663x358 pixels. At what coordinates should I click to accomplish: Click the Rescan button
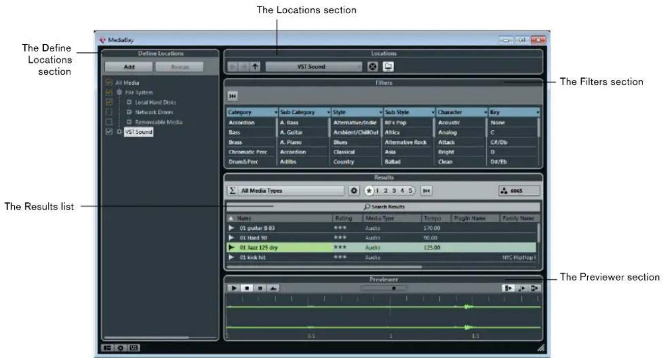click(x=179, y=67)
